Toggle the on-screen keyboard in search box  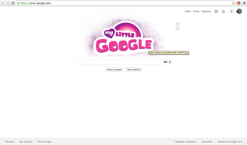[165, 62]
